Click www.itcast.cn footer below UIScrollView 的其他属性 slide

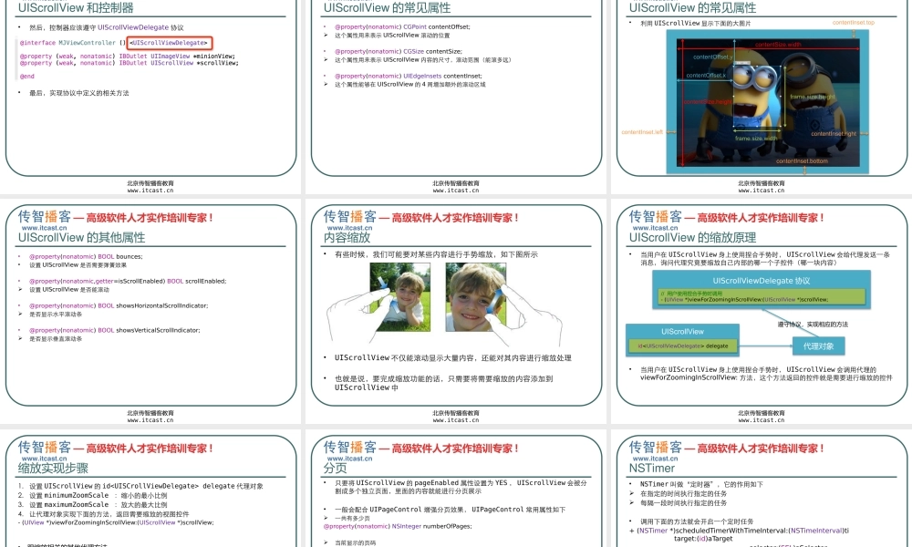(x=150, y=421)
